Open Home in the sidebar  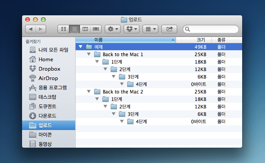(49, 59)
